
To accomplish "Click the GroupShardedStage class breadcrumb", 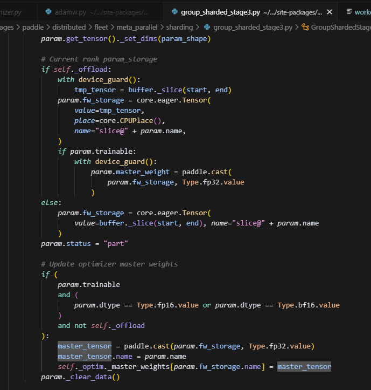I will tap(340, 27).
